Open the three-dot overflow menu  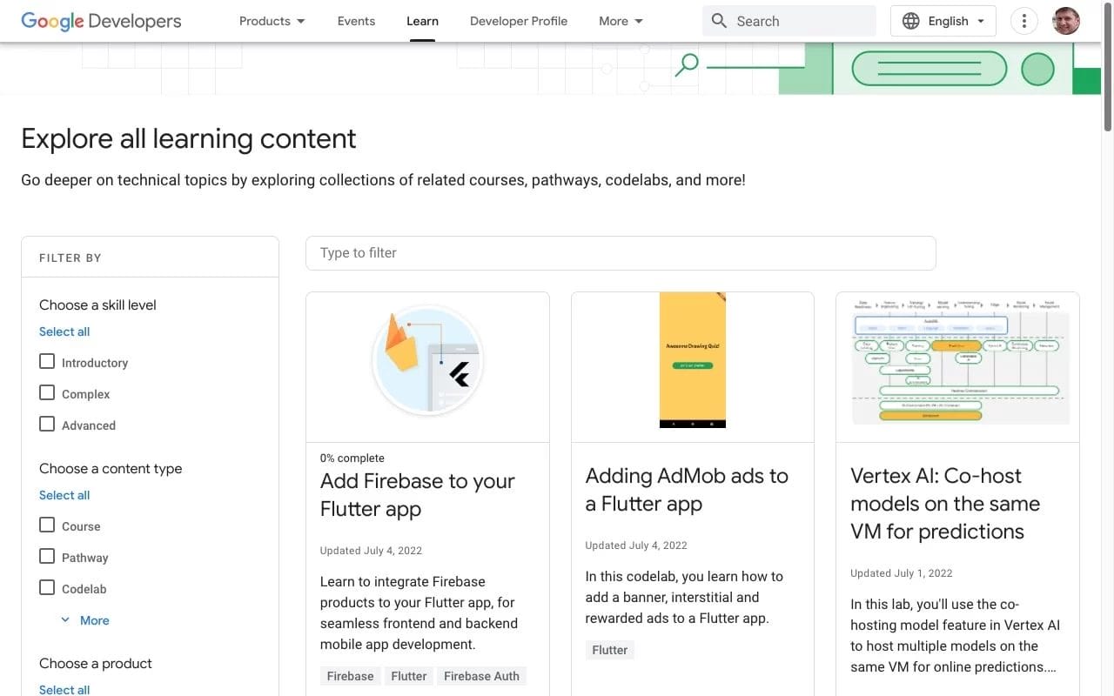click(1024, 21)
